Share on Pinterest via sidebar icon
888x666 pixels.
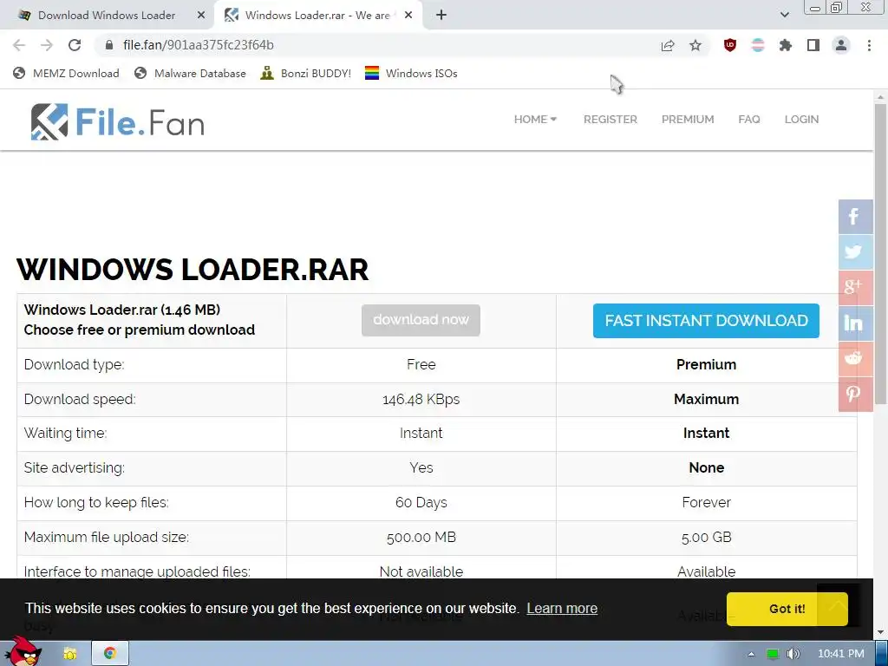pyautogui.click(x=855, y=395)
